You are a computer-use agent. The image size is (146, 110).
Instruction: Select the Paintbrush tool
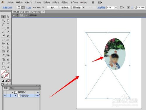(x=3, y=32)
